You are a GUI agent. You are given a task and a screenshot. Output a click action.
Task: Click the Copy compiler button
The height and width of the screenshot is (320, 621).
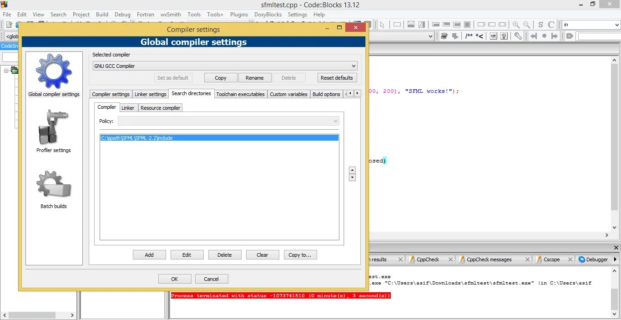[221, 78]
